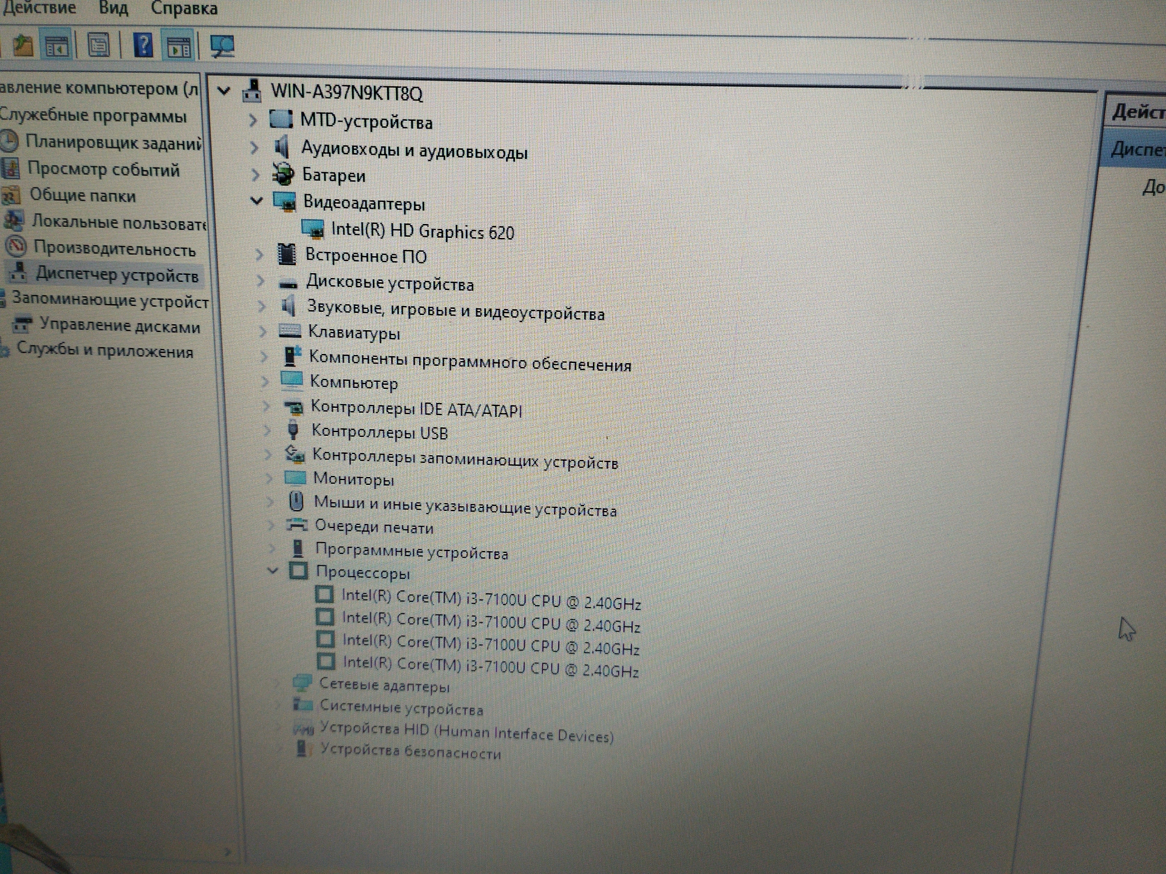Collapse the Видеоадаптеры category

257,201
